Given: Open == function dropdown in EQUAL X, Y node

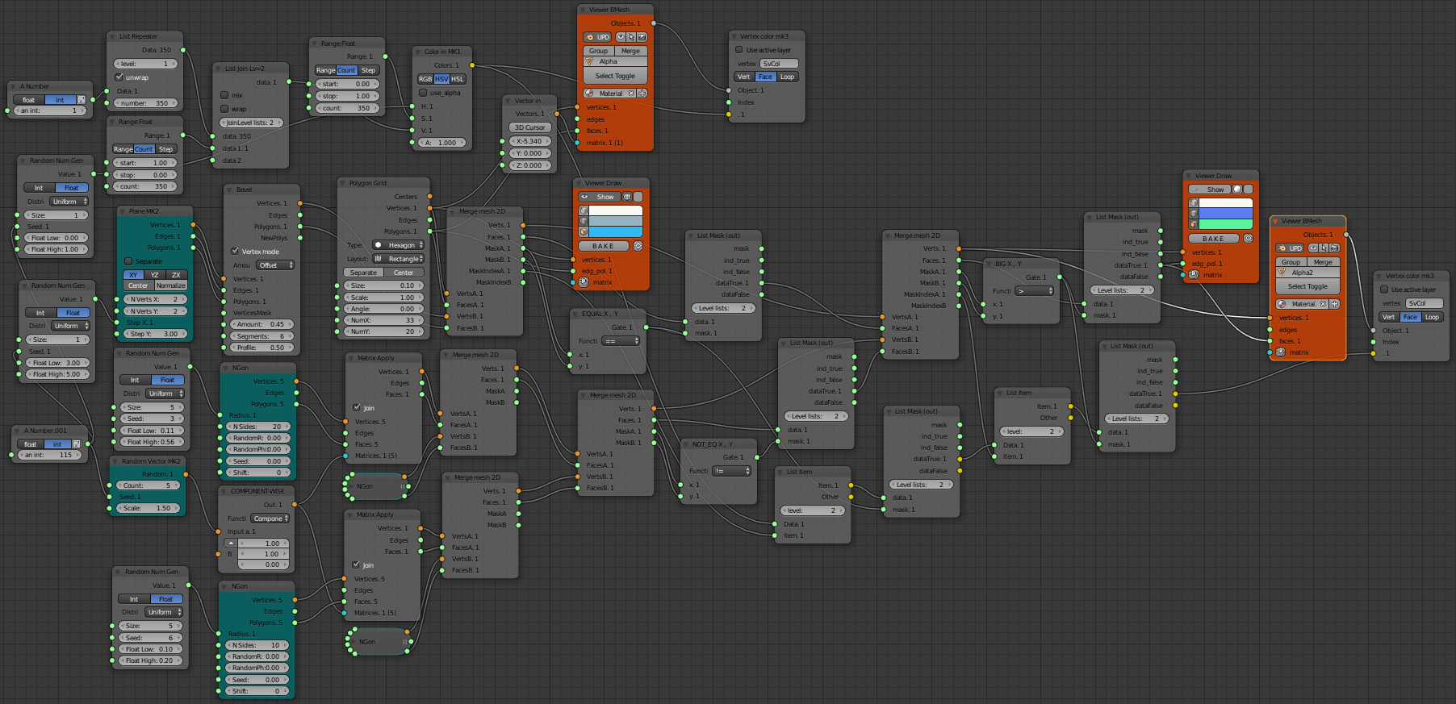Looking at the screenshot, I should [621, 341].
